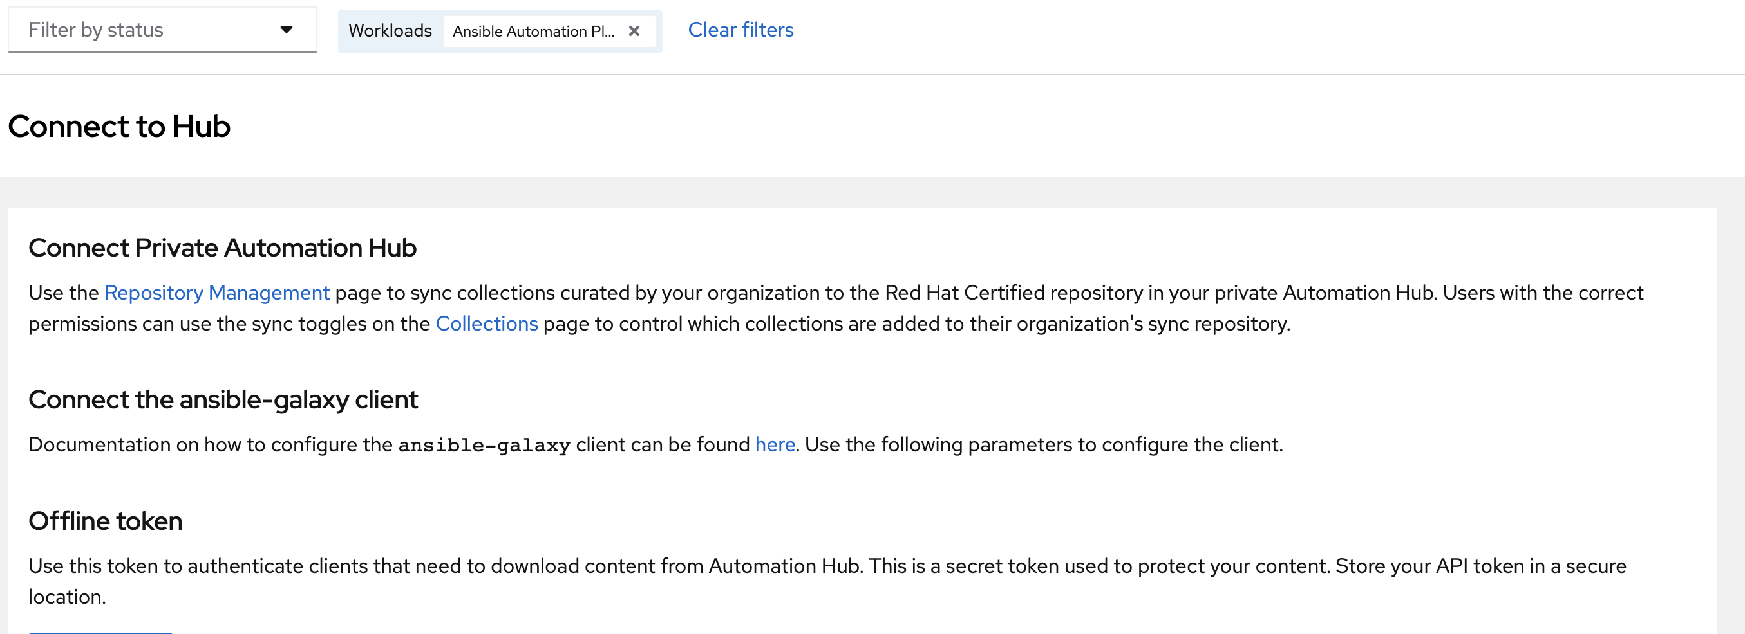Click the word 'location.' under Offline token

(67, 597)
